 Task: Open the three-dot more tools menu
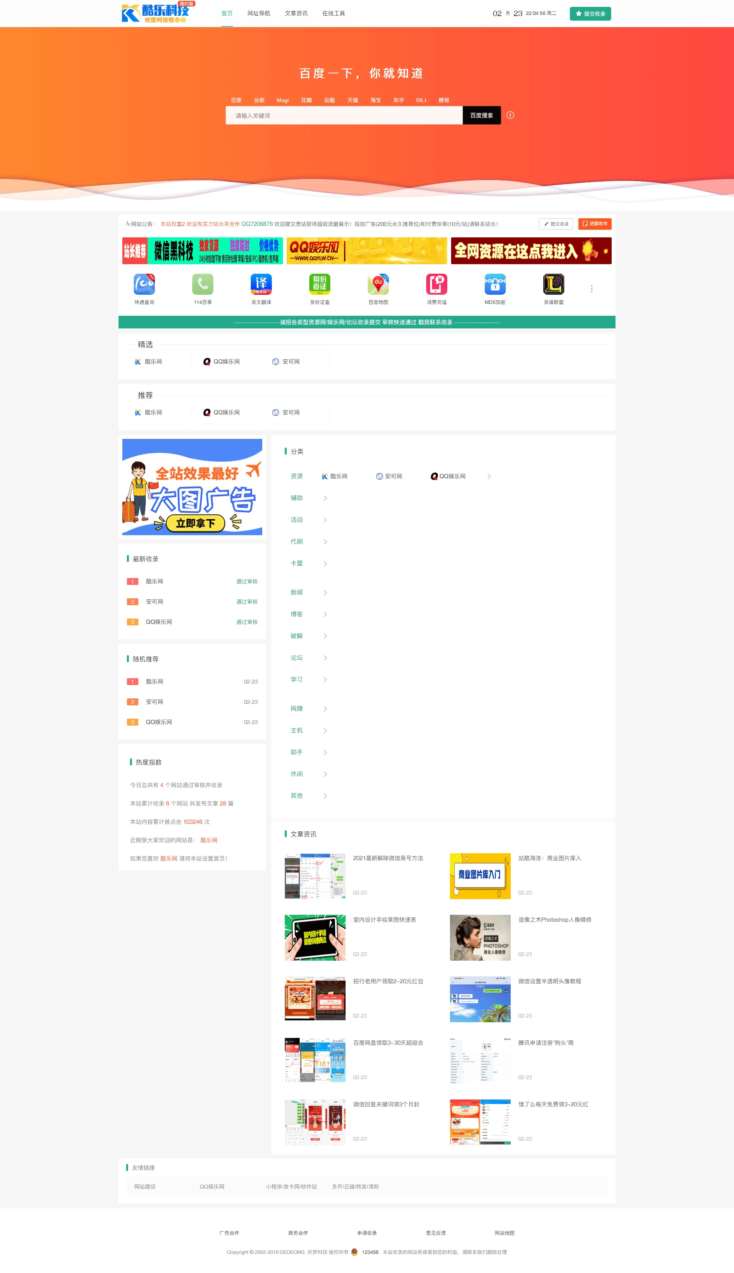coord(591,289)
